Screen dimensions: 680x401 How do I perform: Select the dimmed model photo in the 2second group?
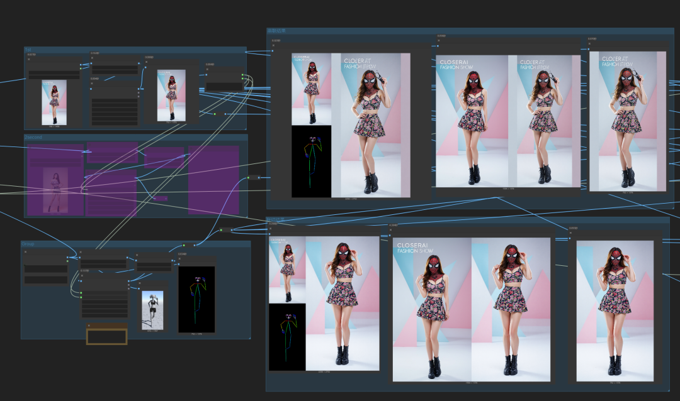(x=55, y=190)
